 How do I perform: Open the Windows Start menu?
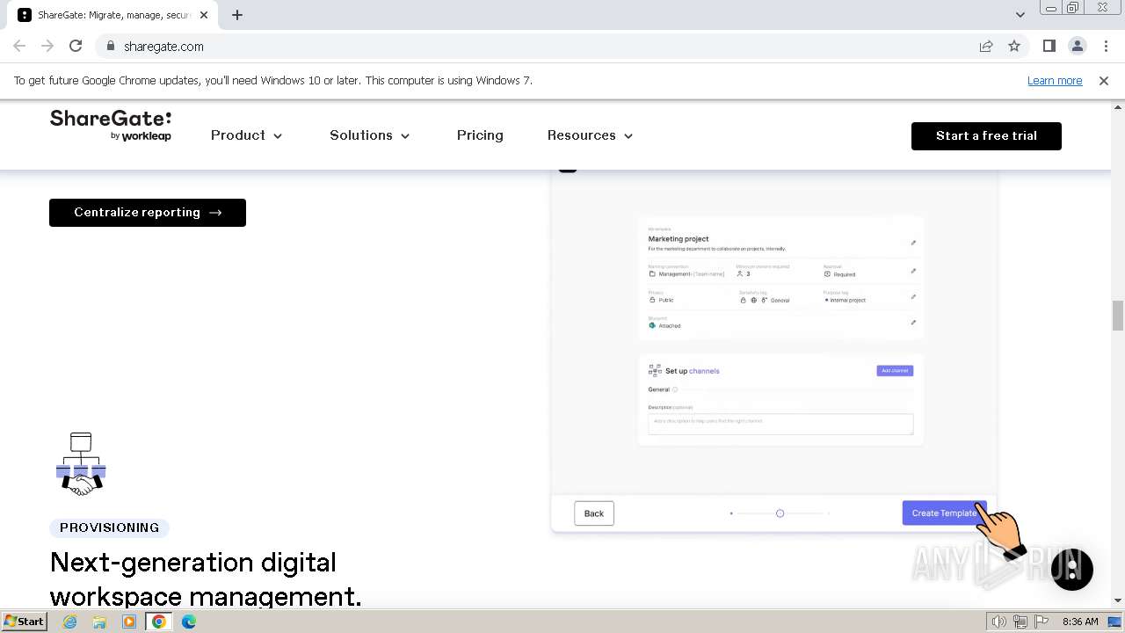coord(24,622)
